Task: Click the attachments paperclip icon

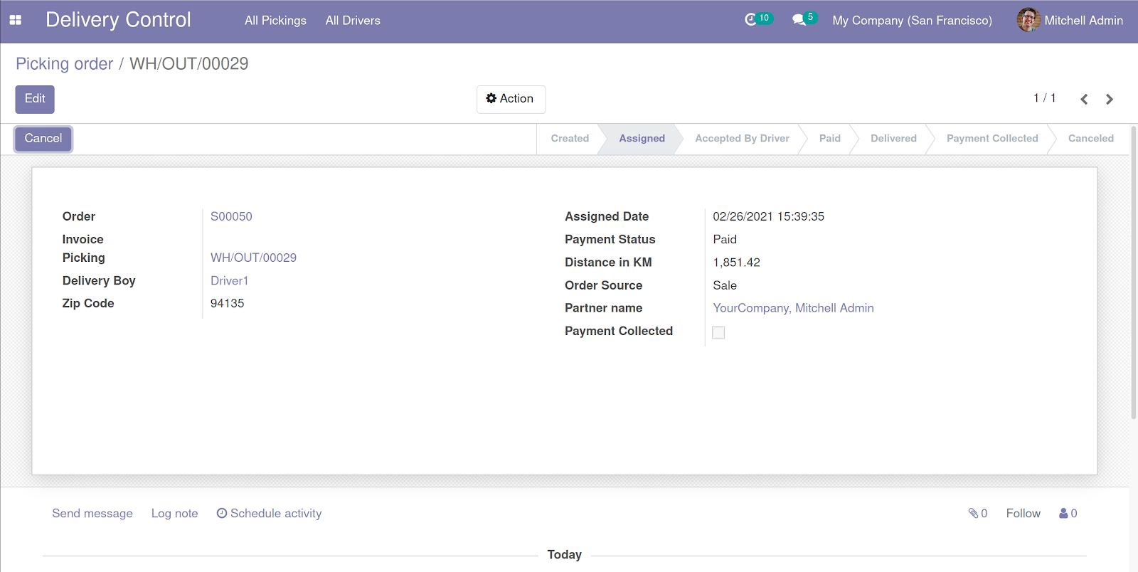Action: (974, 513)
